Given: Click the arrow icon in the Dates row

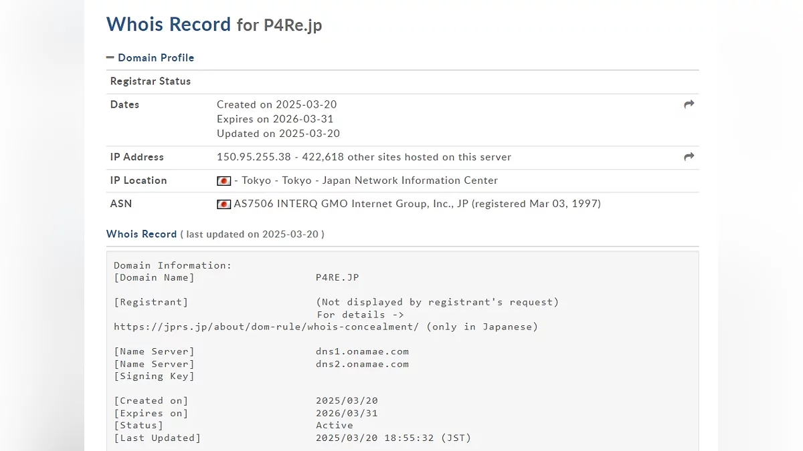Looking at the screenshot, I should point(689,104).
